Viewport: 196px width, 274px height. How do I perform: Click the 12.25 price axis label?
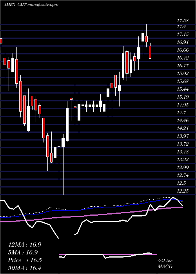(183, 191)
